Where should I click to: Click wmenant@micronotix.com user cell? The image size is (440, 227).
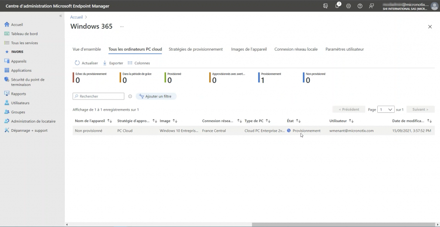[351, 130]
